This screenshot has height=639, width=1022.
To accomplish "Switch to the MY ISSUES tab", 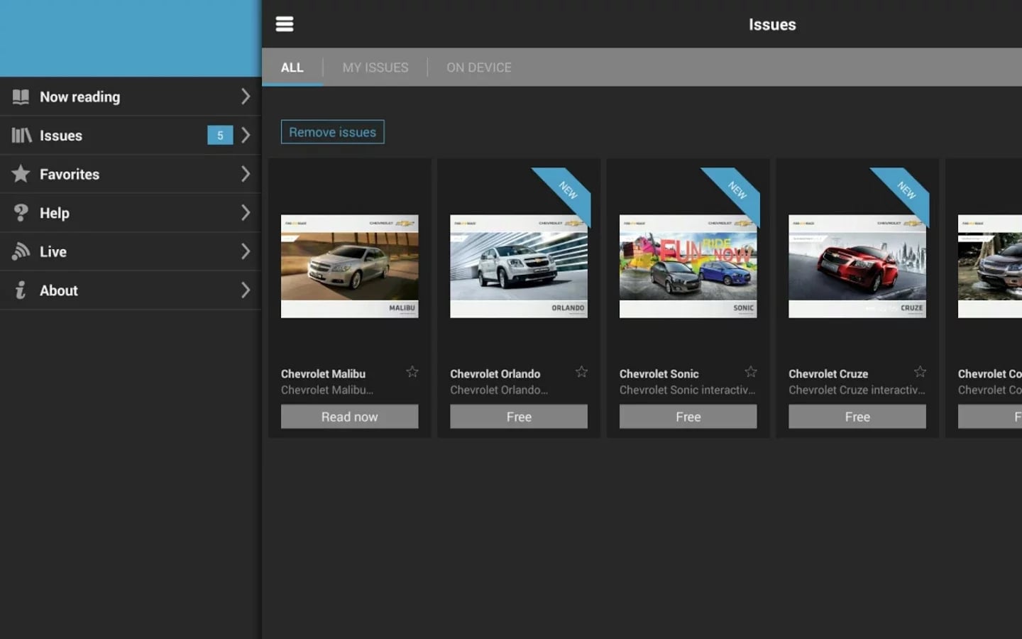I will point(375,67).
